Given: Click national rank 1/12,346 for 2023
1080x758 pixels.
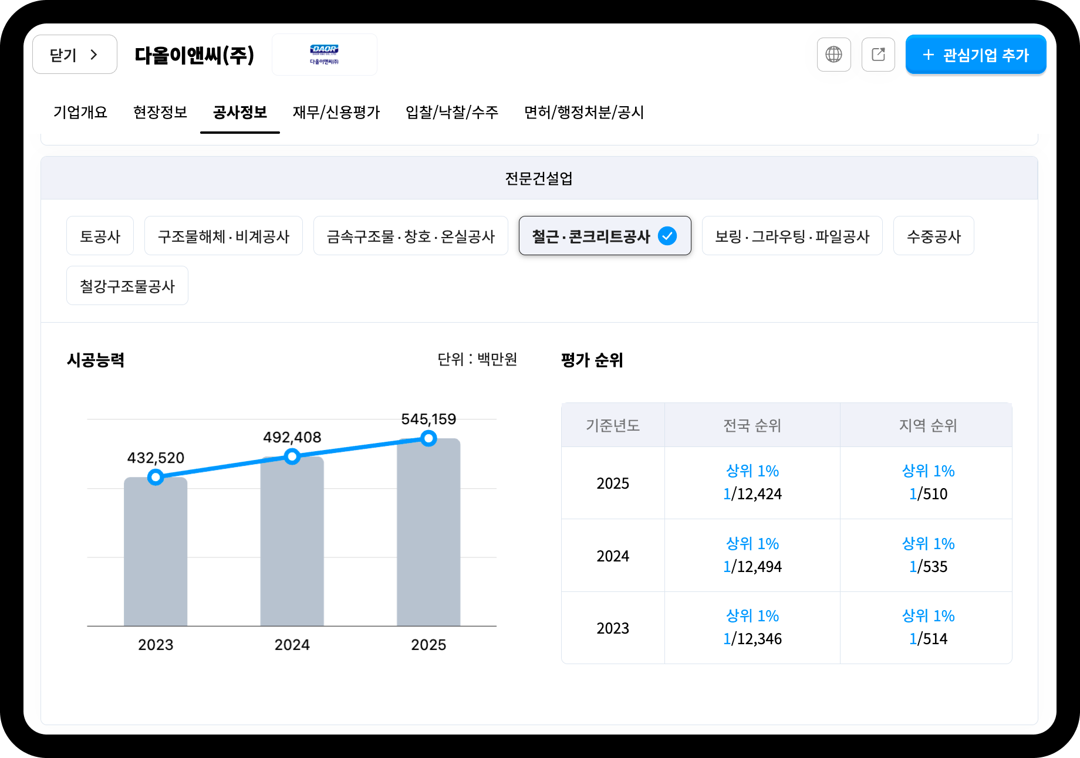Looking at the screenshot, I should tap(752, 639).
